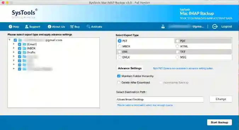
Task: Uncheck the [Gmail] folder checkbox
Action: coord(19,44)
